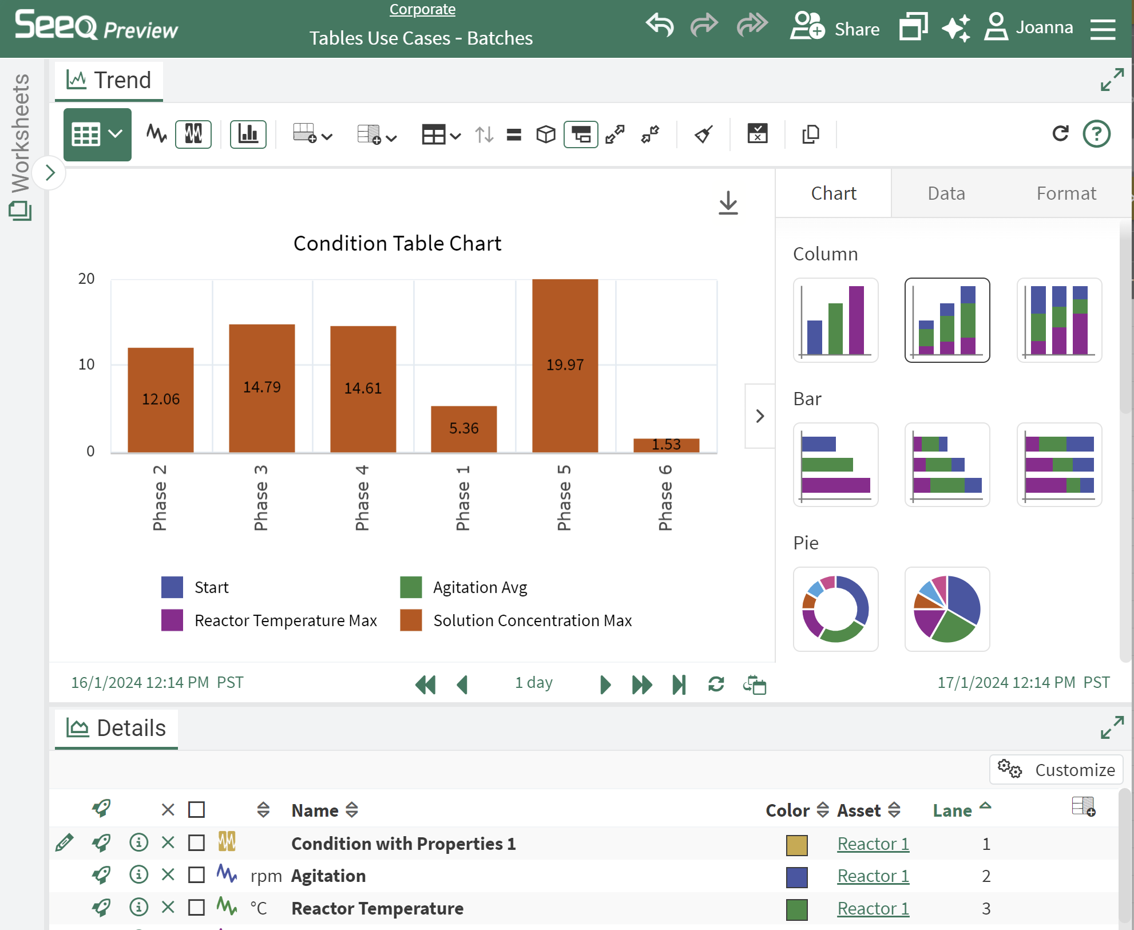Open the help question mark icon
Image resolution: width=1134 pixels, height=930 pixels.
click(1097, 134)
